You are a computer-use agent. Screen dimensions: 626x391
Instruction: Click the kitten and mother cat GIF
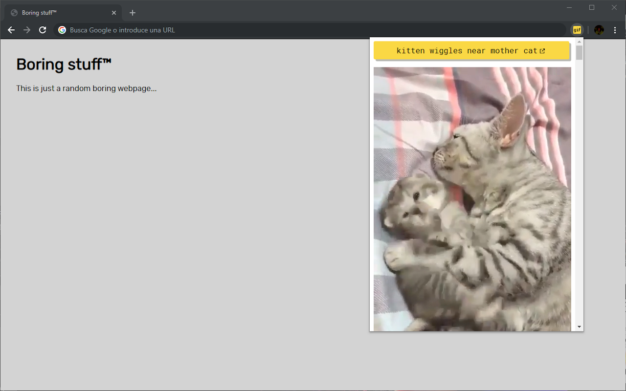472,198
